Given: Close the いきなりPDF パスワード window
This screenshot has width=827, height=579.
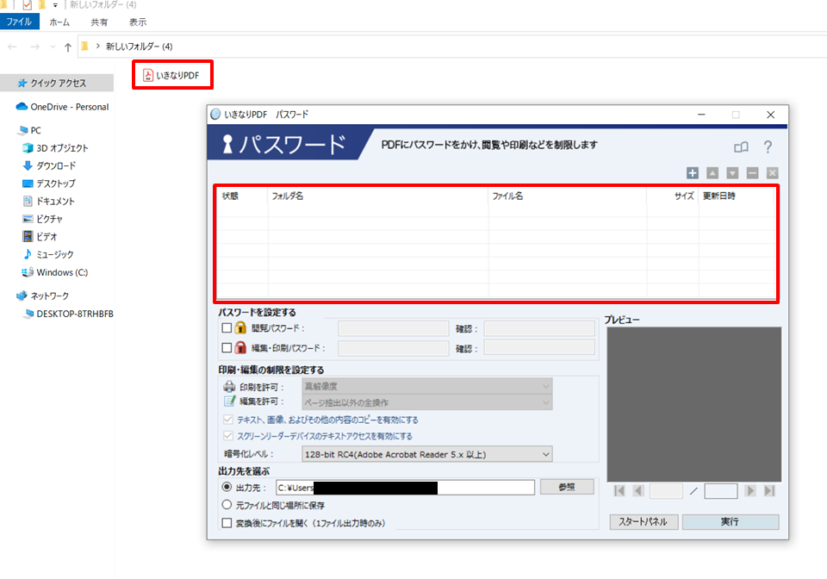Looking at the screenshot, I should 770,115.
